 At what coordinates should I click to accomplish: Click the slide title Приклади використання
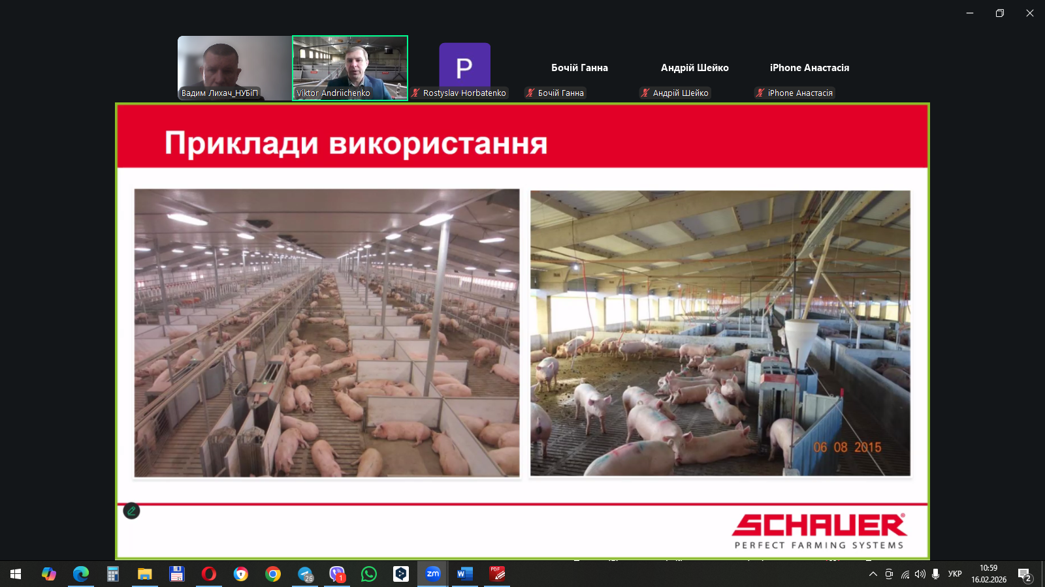pyautogui.click(x=356, y=143)
